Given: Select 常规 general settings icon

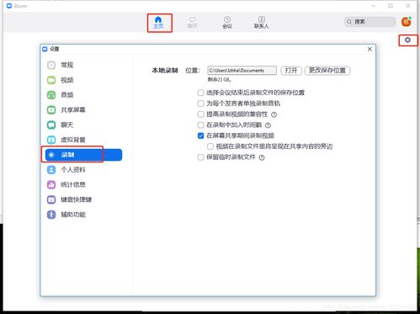Looking at the screenshot, I should pos(51,65).
